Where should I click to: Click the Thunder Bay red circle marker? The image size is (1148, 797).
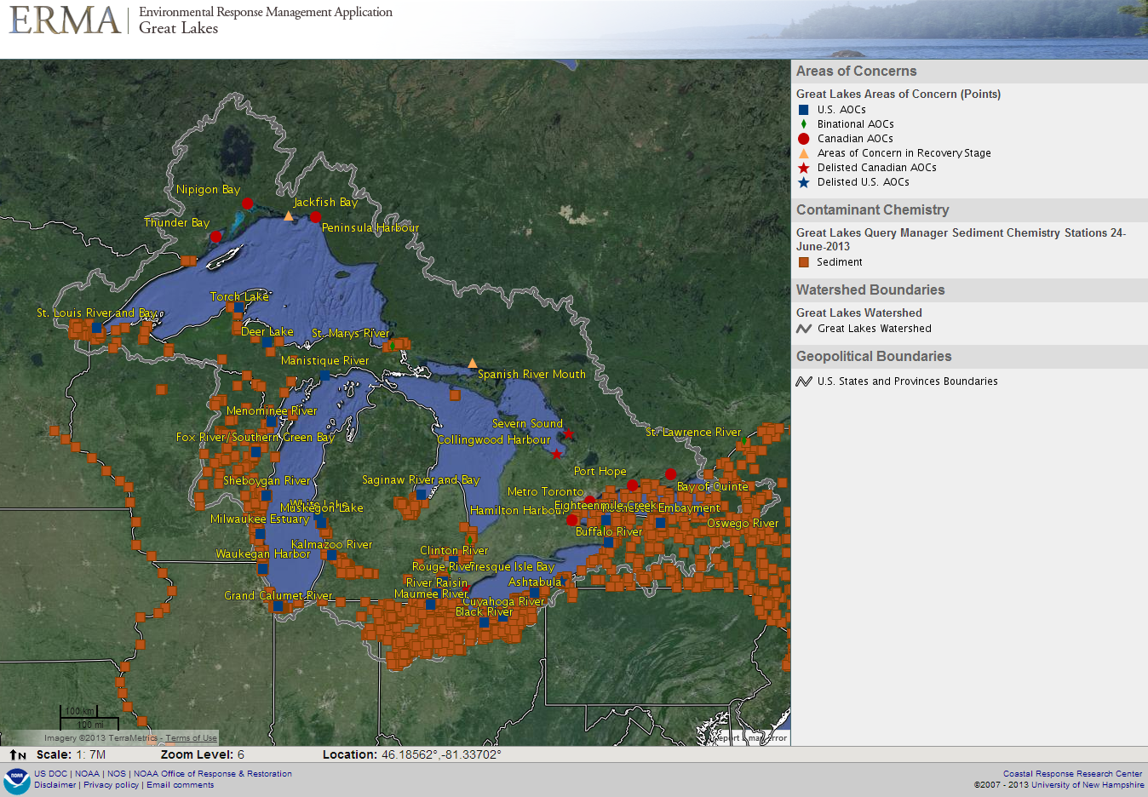tap(216, 237)
